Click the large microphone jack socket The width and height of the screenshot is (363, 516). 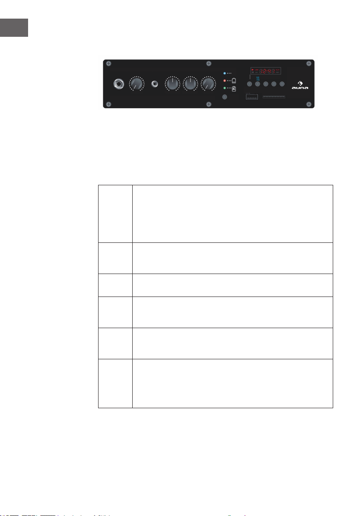point(119,84)
